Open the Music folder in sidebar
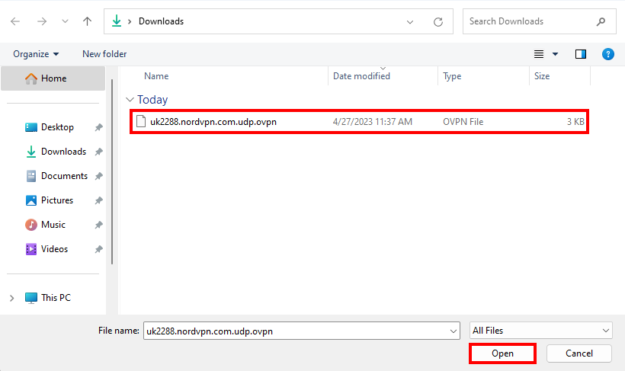The image size is (625, 371). (53, 225)
